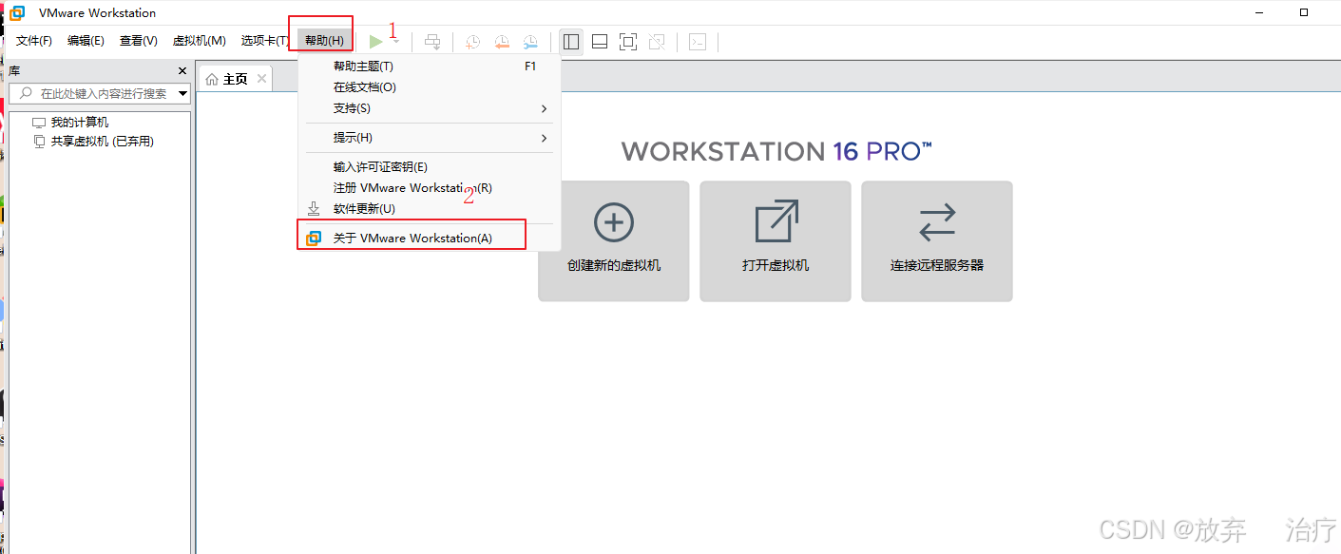Screen dimensions: 1341x554
Task: Open the 虚拟机(M) menu
Action: (x=200, y=41)
